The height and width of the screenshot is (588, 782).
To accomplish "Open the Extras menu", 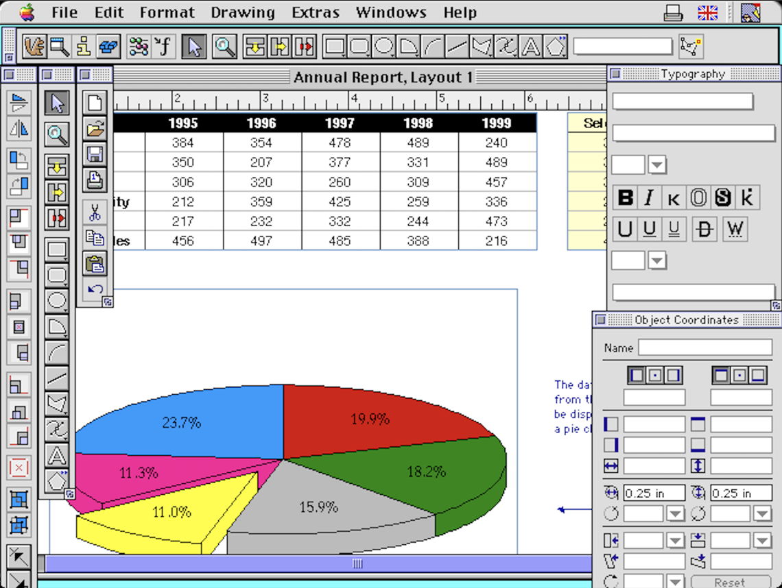I will coord(315,12).
